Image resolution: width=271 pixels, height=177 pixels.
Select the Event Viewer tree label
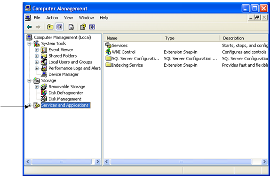[x=61, y=50]
